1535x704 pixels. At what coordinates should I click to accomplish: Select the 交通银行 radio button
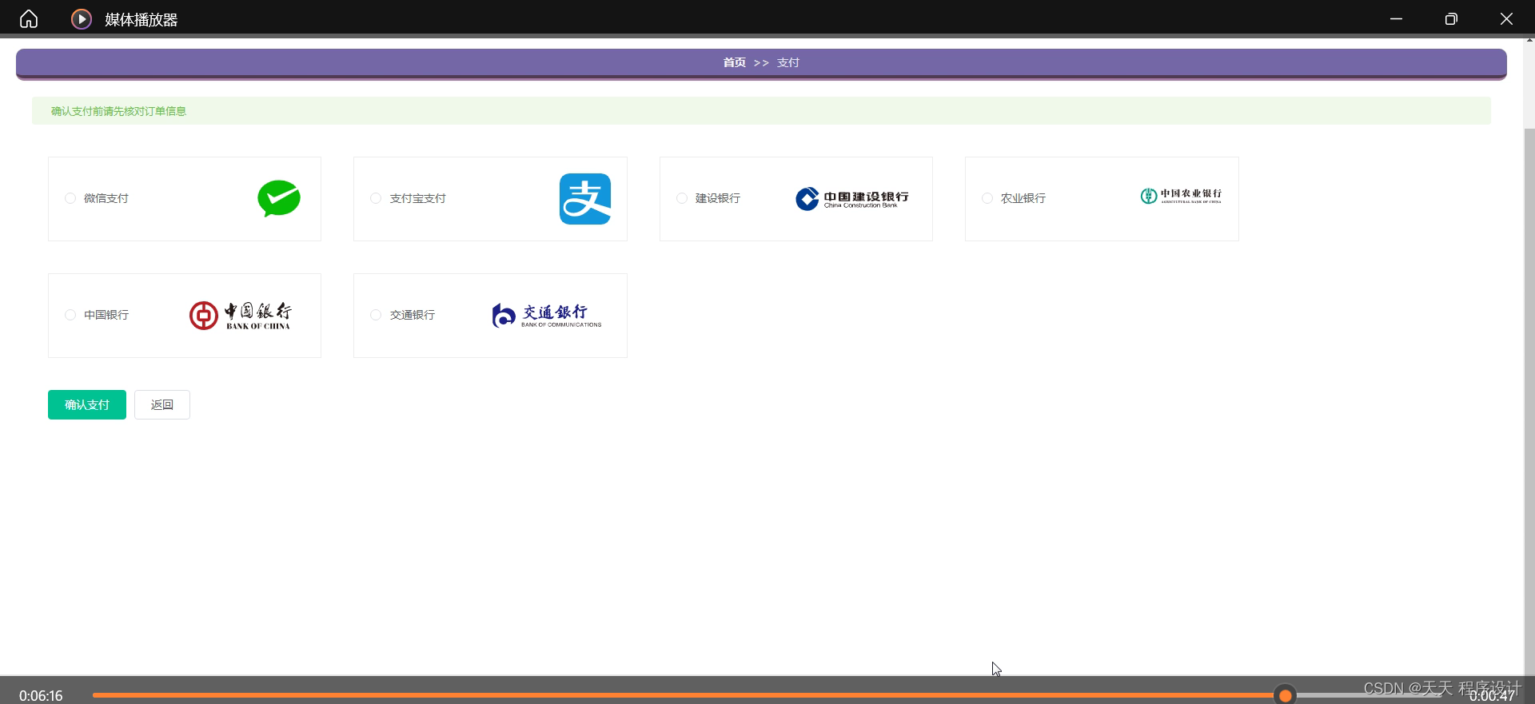[376, 315]
